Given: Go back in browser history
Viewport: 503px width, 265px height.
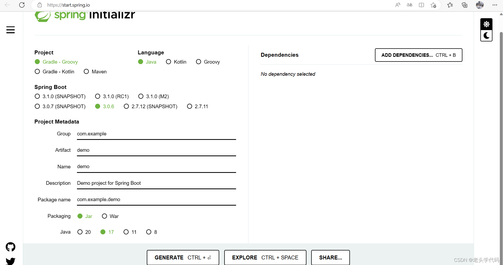Looking at the screenshot, I should click(x=7, y=5).
